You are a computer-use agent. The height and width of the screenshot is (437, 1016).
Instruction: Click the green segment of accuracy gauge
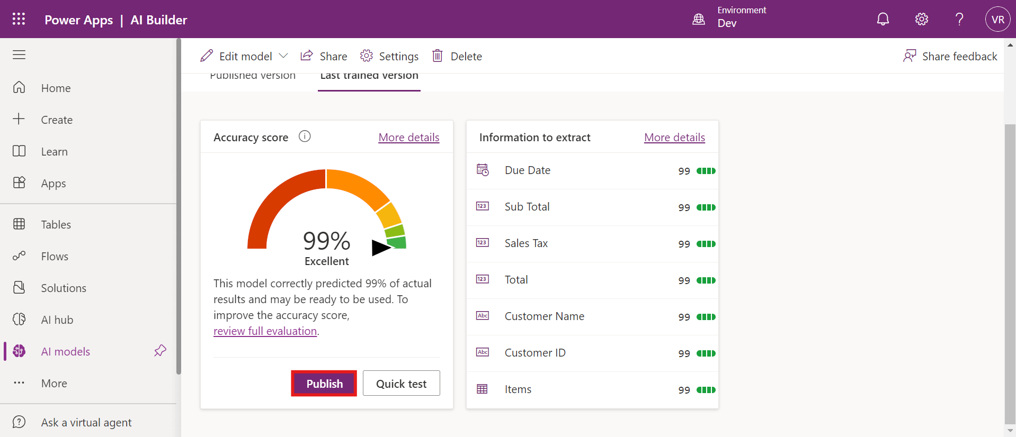point(397,242)
